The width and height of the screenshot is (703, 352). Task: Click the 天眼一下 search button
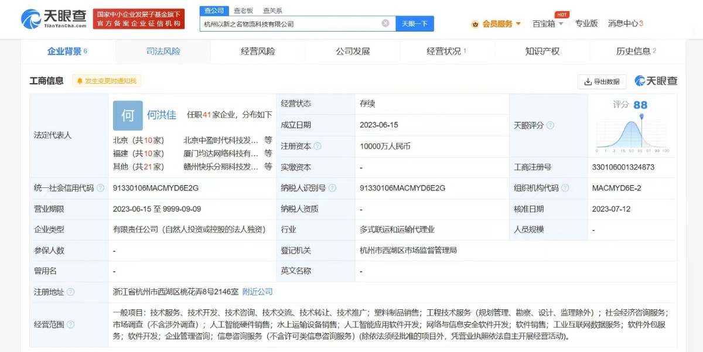click(x=415, y=23)
